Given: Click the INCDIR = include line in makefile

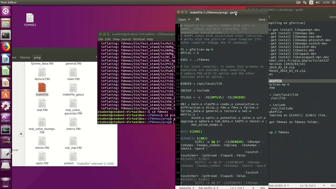Looking at the screenshot, I should point(195,91).
